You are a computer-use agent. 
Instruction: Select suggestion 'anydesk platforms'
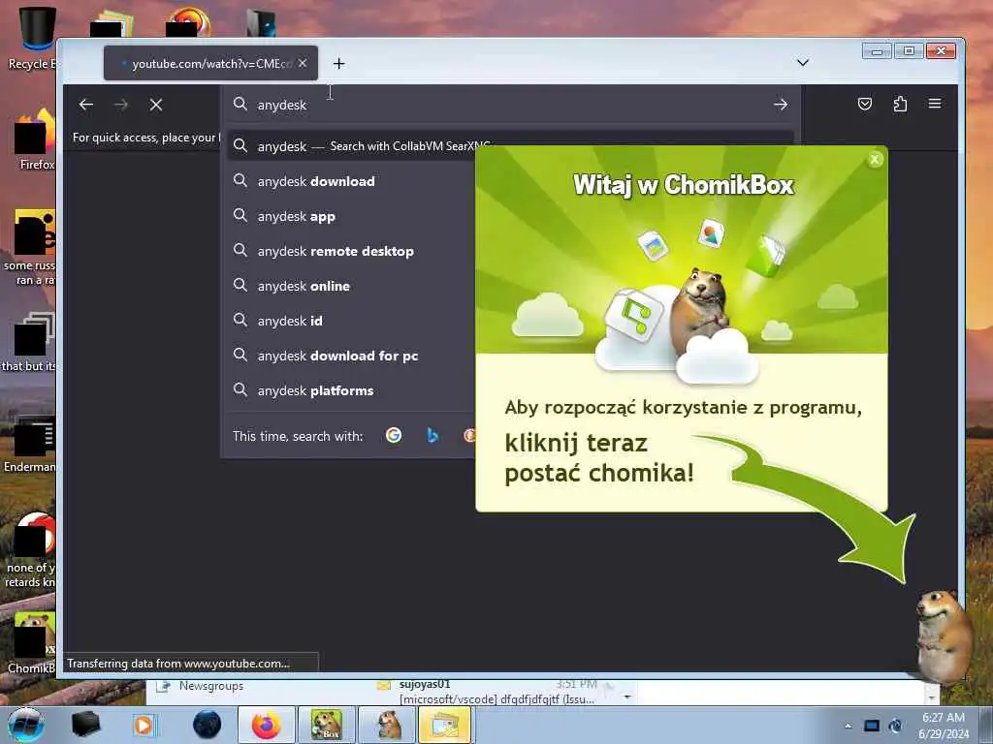pyautogui.click(x=352, y=390)
